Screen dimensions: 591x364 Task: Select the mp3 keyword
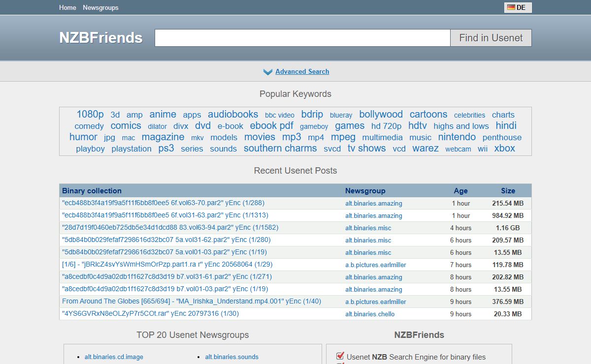pyautogui.click(x=292, y=137)
